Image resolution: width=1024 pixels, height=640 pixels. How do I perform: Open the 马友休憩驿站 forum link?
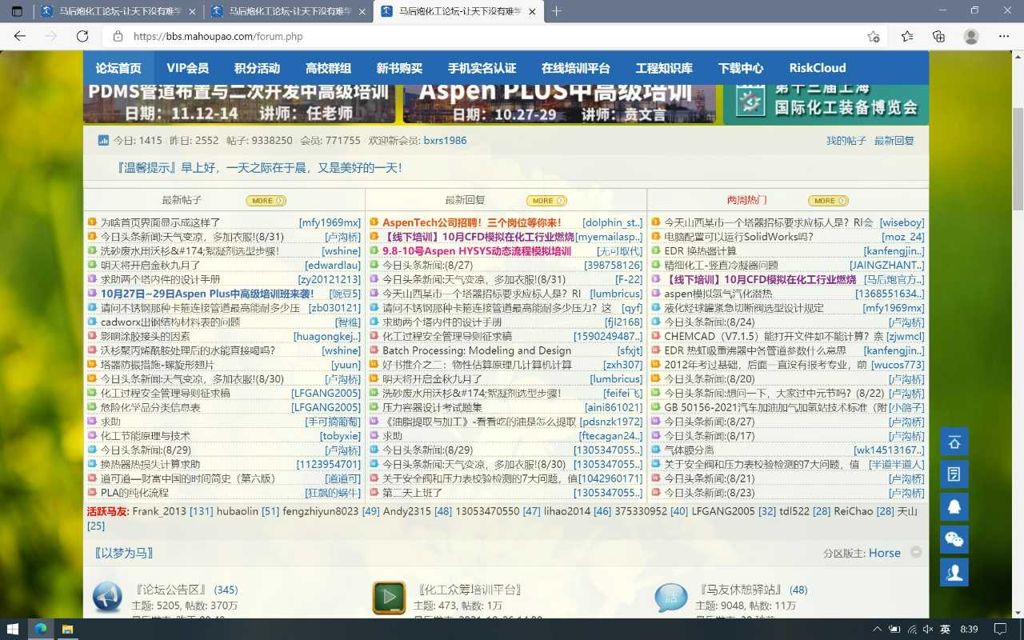tap(740, 590)
